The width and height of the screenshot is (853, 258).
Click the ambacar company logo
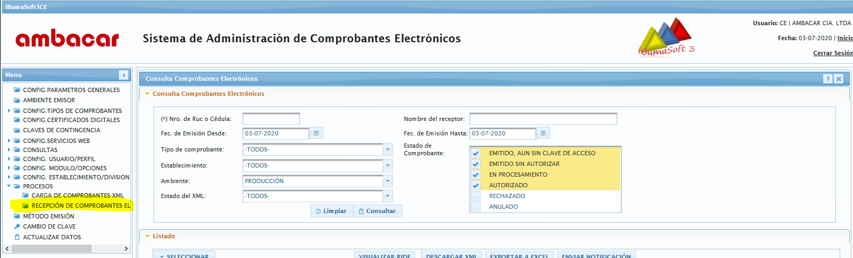(x=67, y=39)
